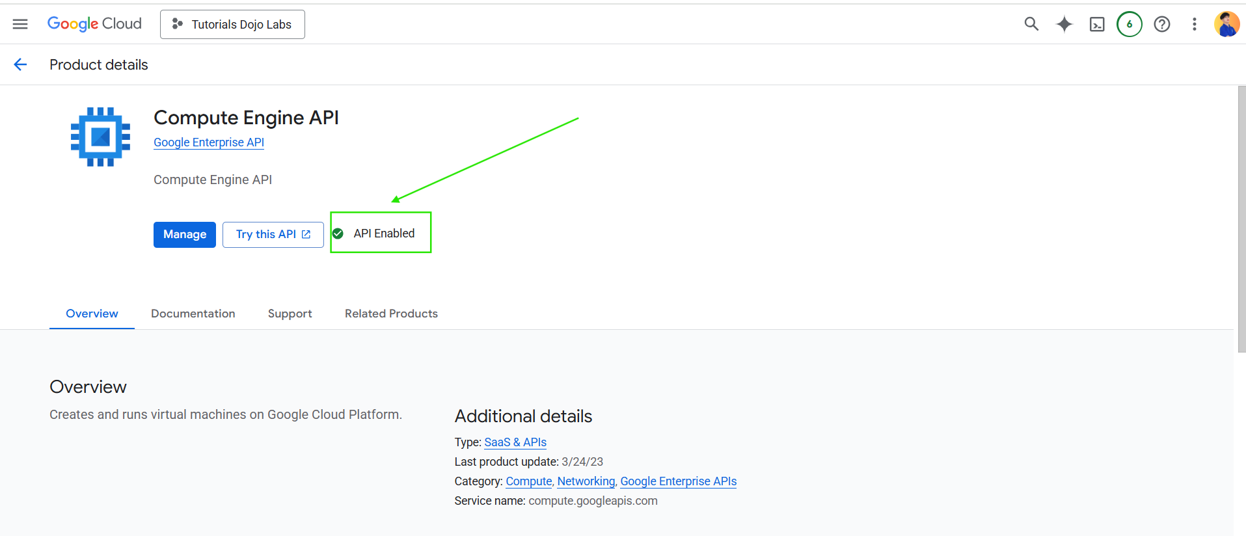Image resolution: width=1246 pixels, height=536 pixels.
Task: Follow the SaaS & APIs type link
Action: point(515,442)
